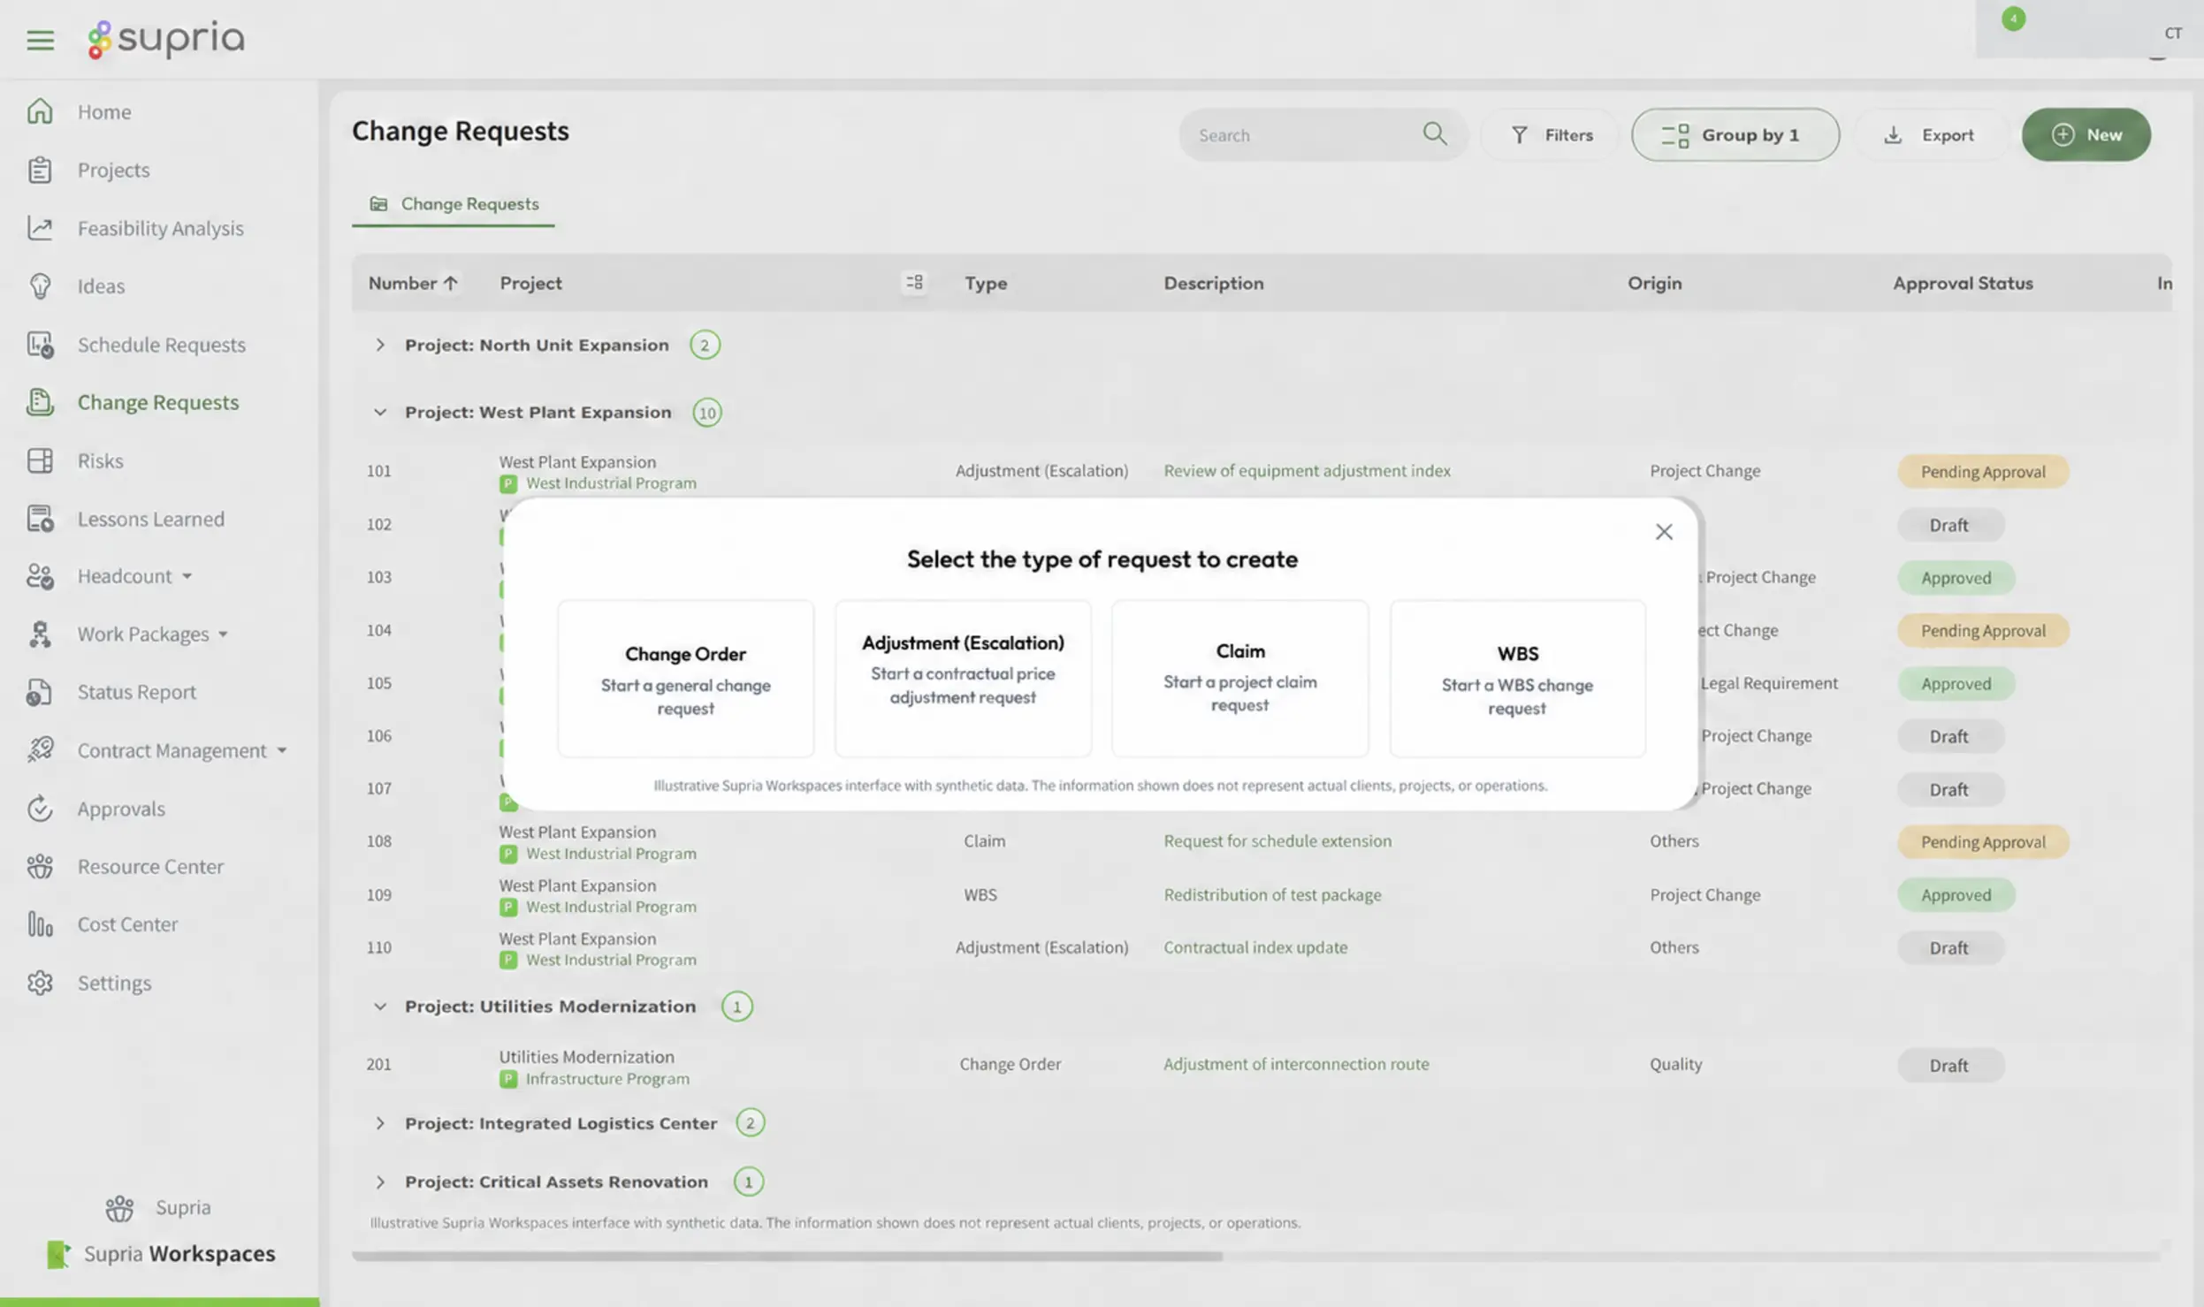Click the Cost Center bars icon
This screenshot has width=2204, height=1307.
pos(40,924)
